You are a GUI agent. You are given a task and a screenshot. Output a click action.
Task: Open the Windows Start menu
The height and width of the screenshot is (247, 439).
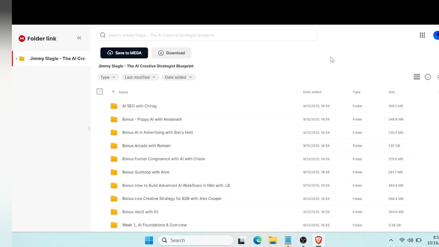(149, 240)
